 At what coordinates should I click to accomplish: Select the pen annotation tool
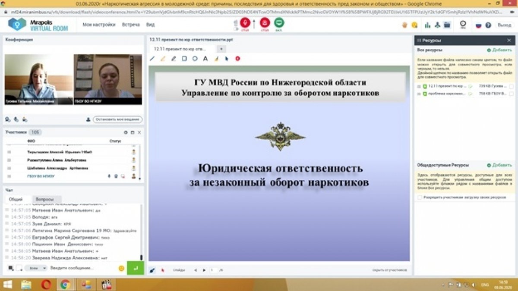(x=152, y=59)
